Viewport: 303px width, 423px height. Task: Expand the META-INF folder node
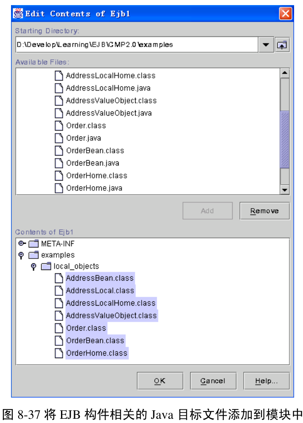[22, 244]
